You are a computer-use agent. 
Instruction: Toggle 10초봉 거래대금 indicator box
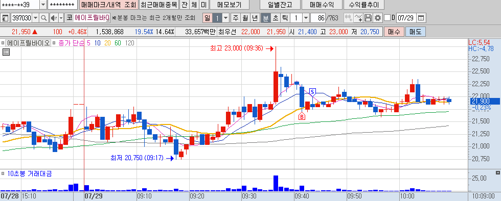point(3,174)
